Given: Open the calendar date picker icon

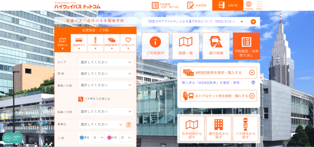Looking at the screenshot, I should [x=129, y=125].
